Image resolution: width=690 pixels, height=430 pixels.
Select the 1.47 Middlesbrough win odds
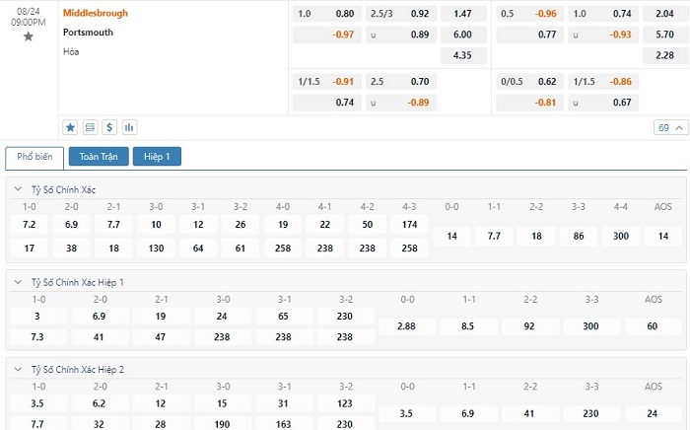pos(463,14)
